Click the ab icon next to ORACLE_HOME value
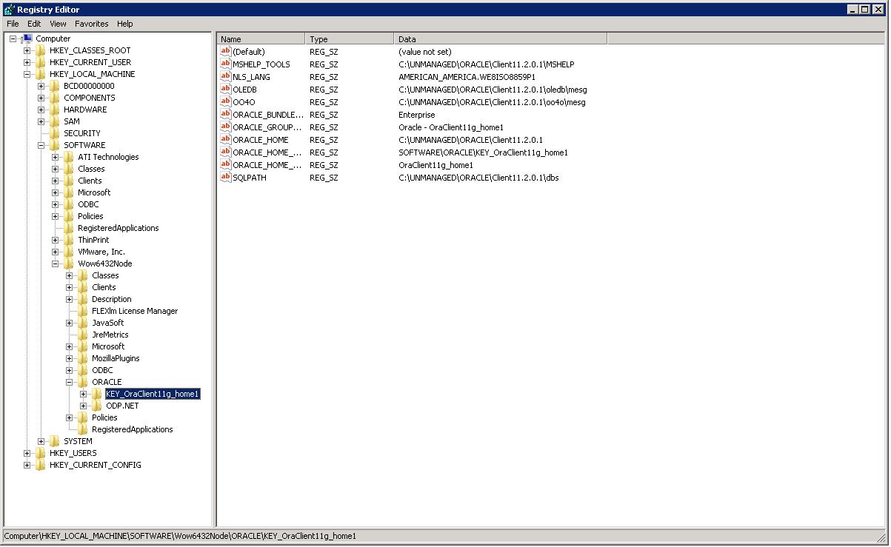Image resolution: width=891 pixels, height=547 pixels. (226, 139)
